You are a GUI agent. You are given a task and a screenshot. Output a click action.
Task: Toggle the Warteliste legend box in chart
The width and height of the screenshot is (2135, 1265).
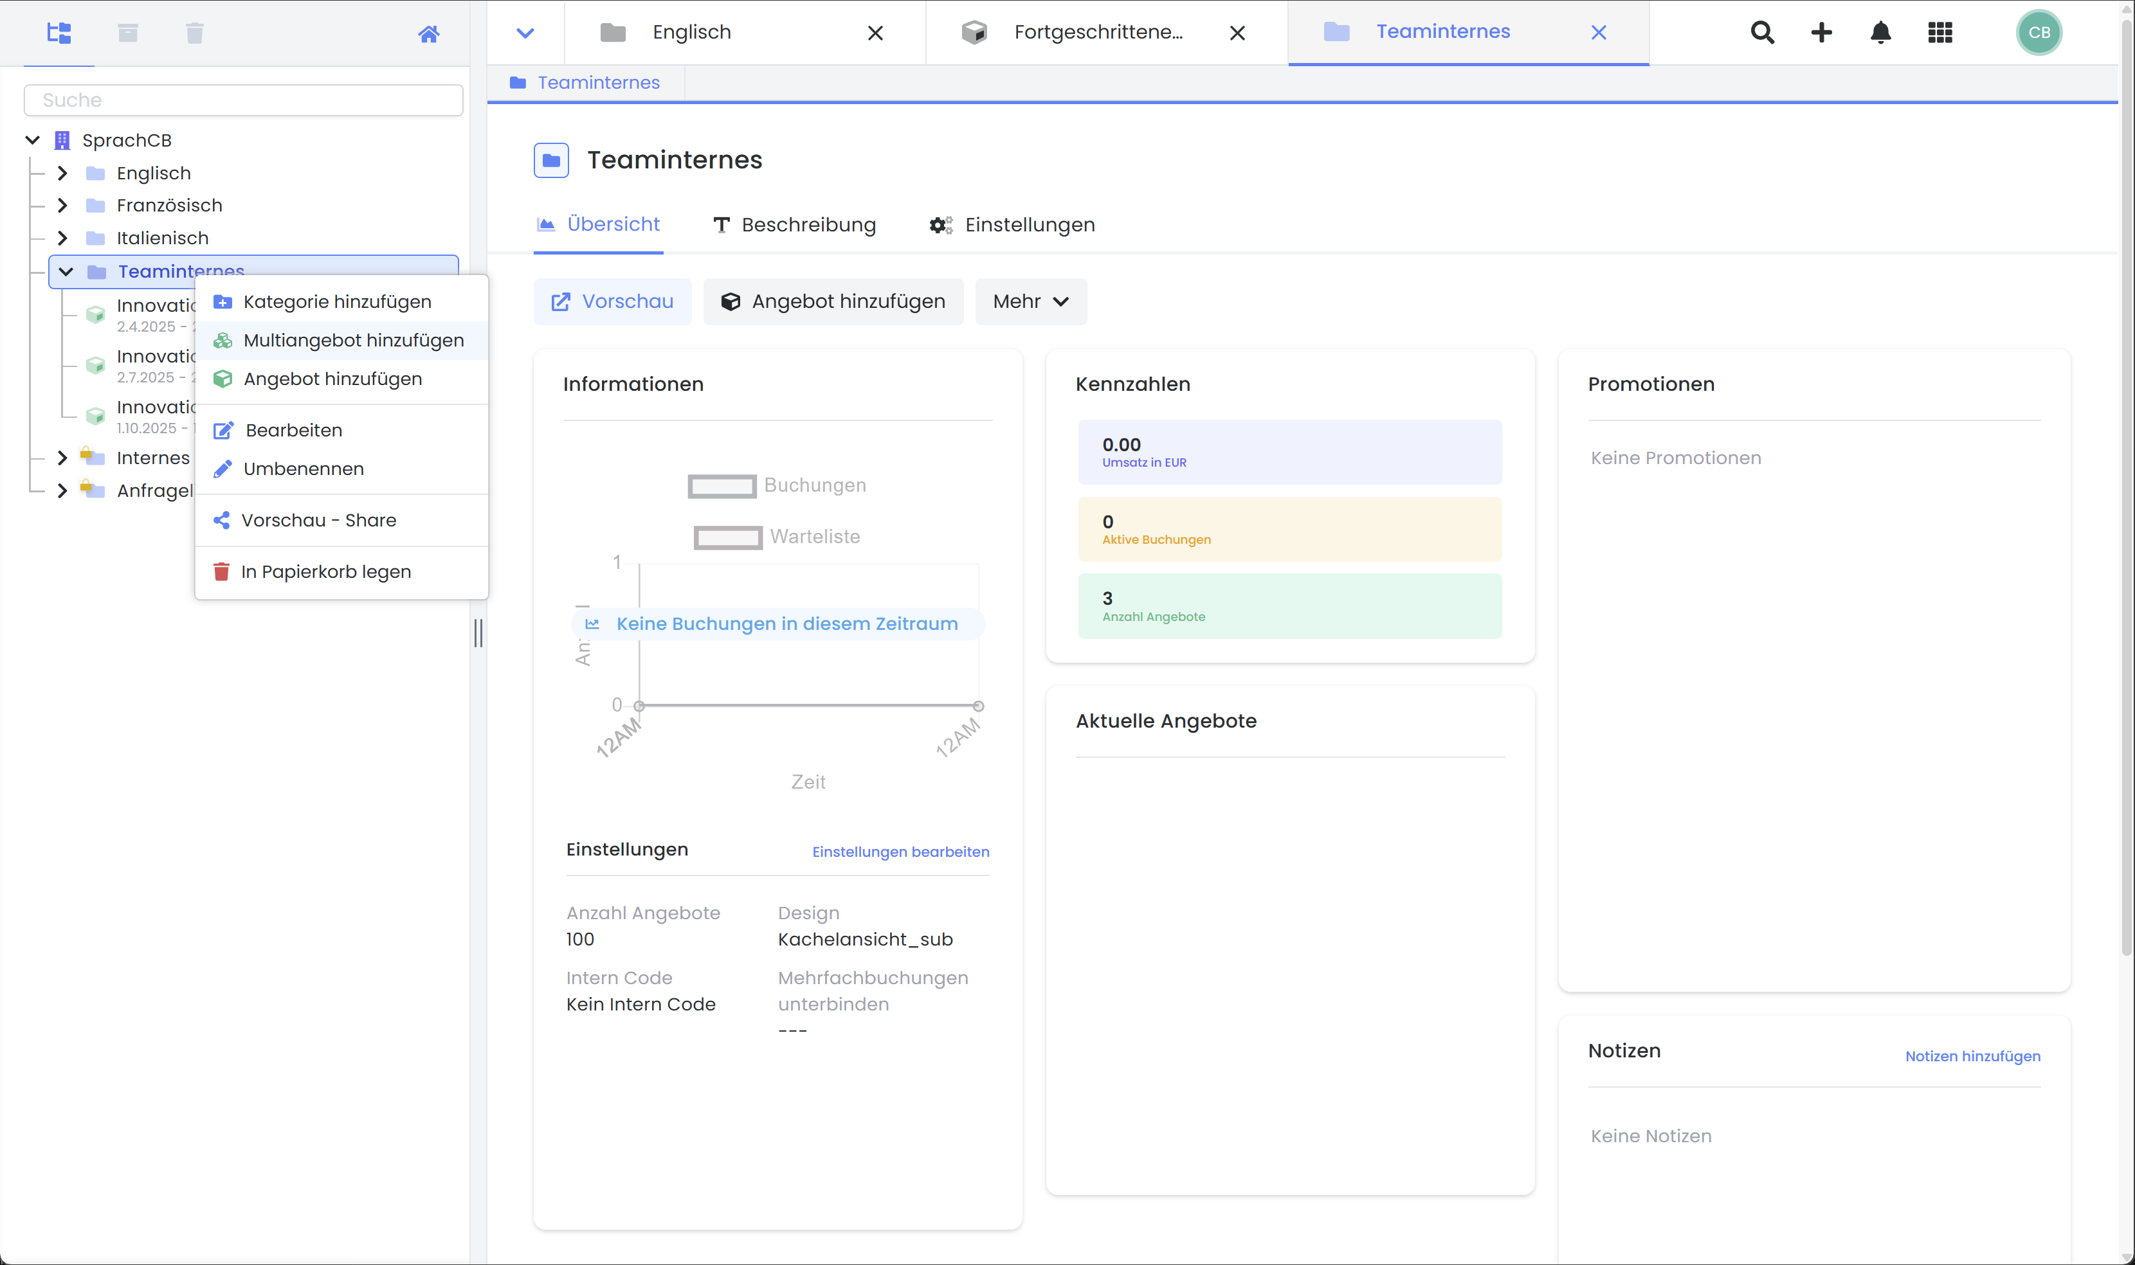[727, 537]
